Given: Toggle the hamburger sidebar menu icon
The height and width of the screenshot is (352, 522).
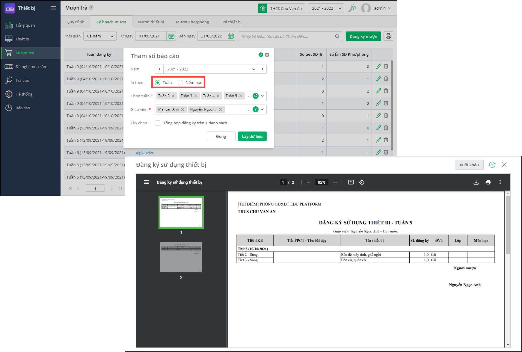Looking at the screenshot, I should pos(53,8).
